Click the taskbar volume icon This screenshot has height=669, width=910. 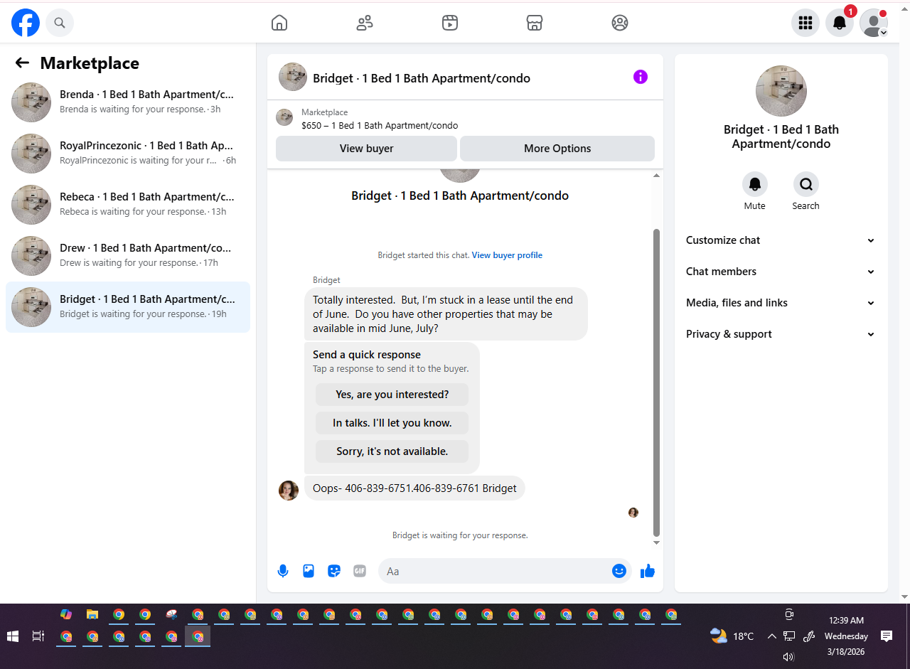tap(788, 657)
